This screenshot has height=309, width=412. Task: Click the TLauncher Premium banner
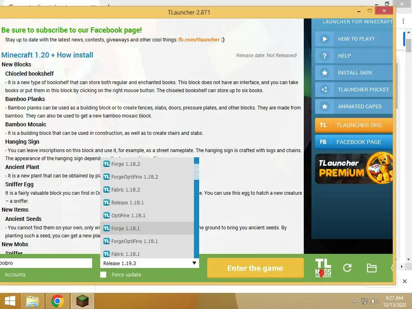point(354,168)
